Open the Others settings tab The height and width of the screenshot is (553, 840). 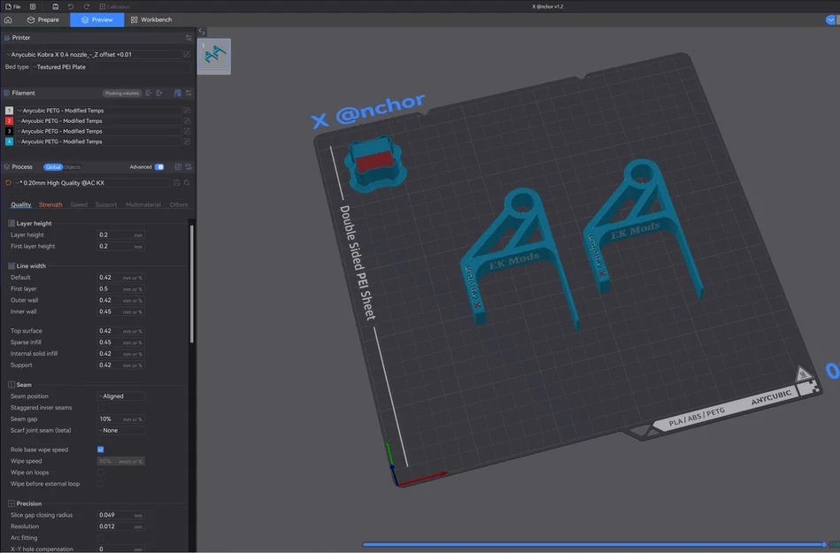point(179,204)
